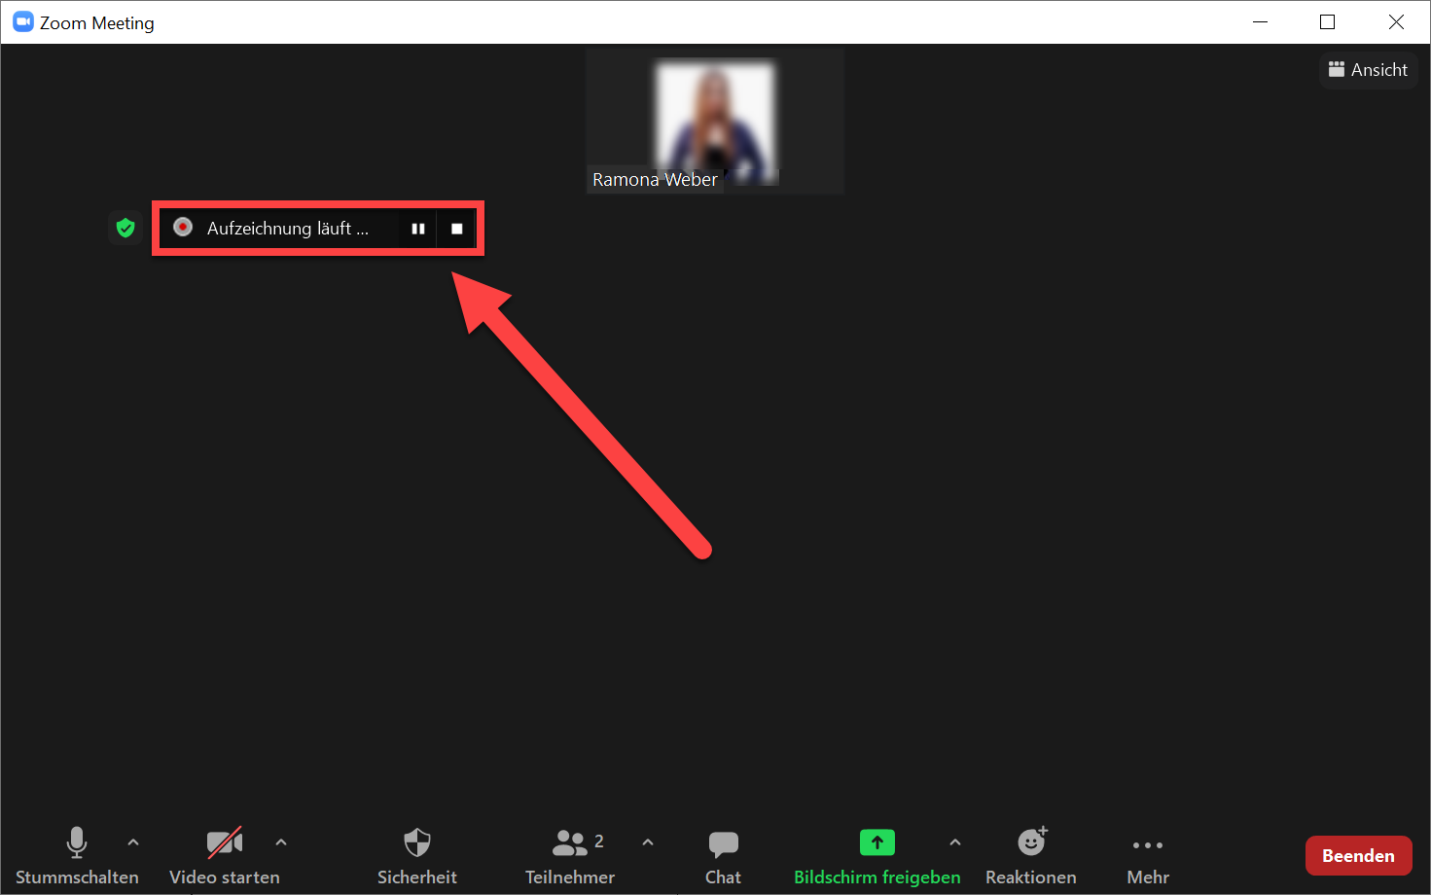Open the Ansicht view menu

click(1369, 70)
